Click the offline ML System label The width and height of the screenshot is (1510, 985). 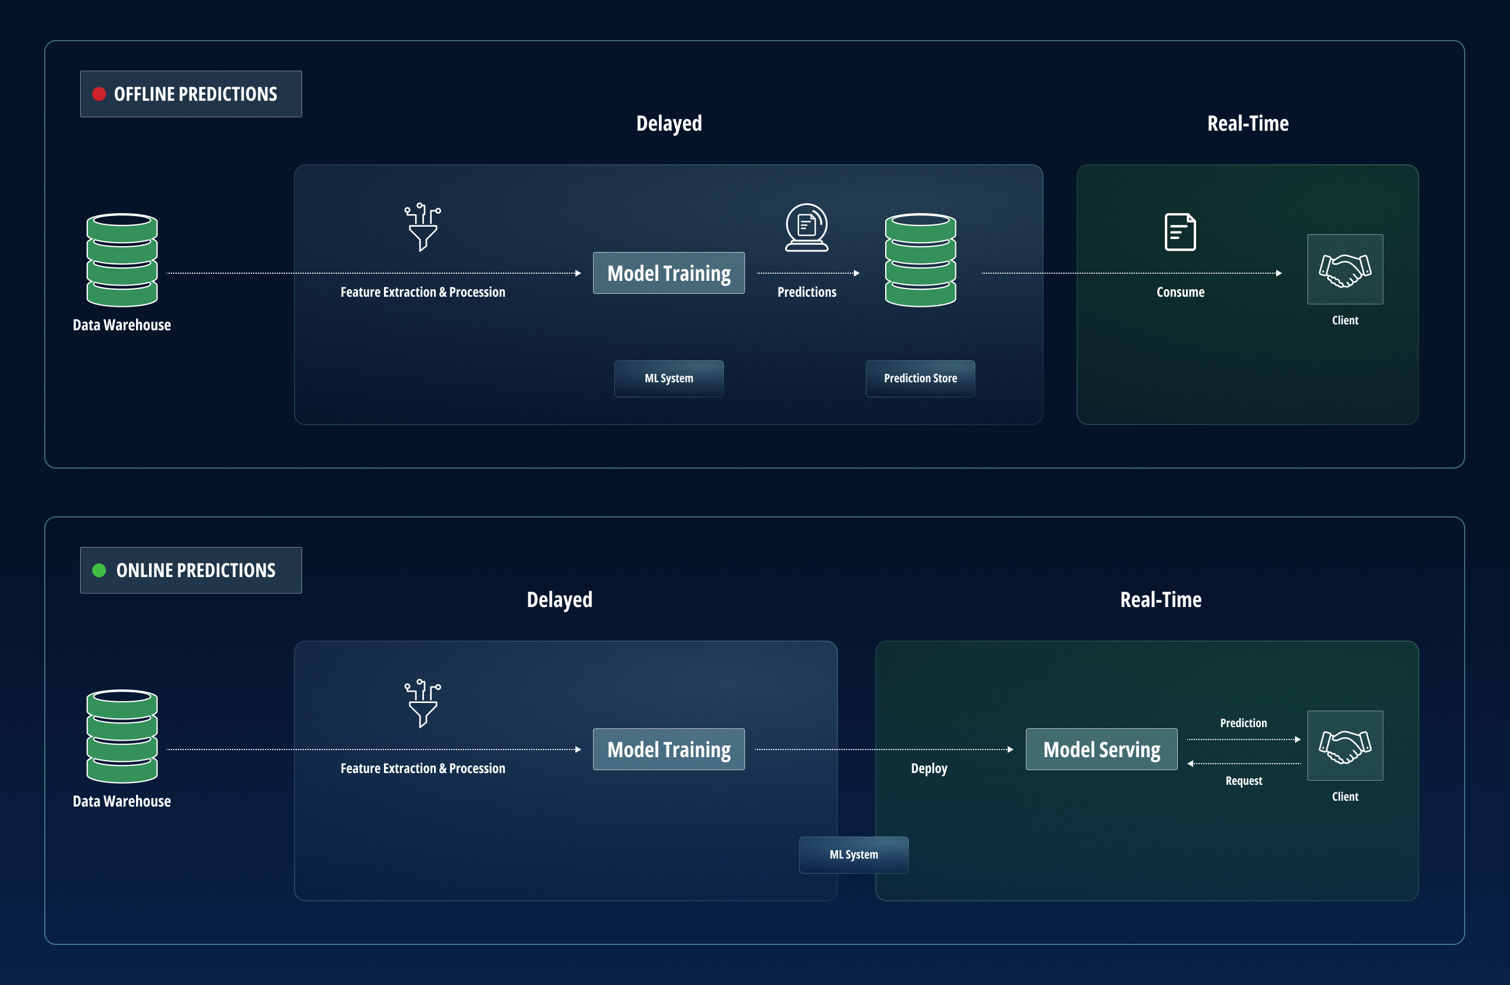[668, 379]
